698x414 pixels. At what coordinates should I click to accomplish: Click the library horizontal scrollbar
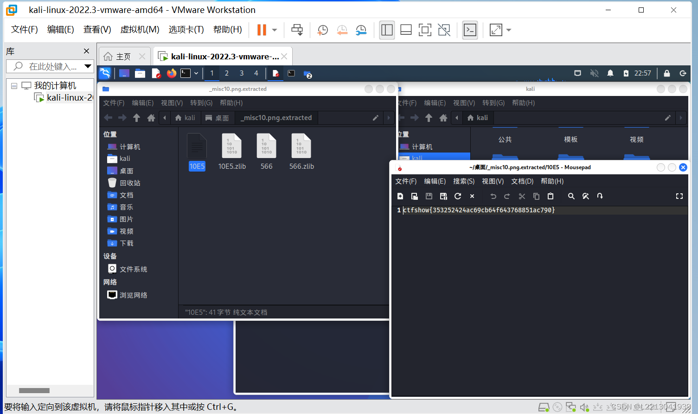click(34, 390)
